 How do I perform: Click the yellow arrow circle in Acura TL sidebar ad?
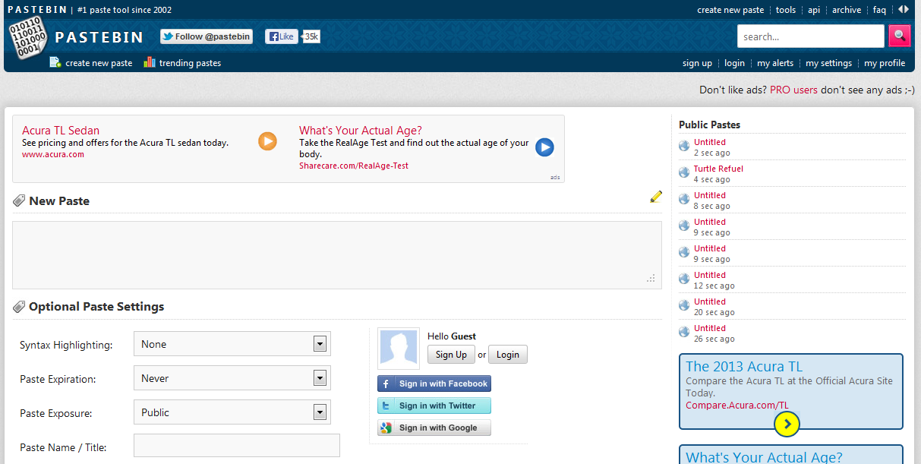click(x=787, y=424)
